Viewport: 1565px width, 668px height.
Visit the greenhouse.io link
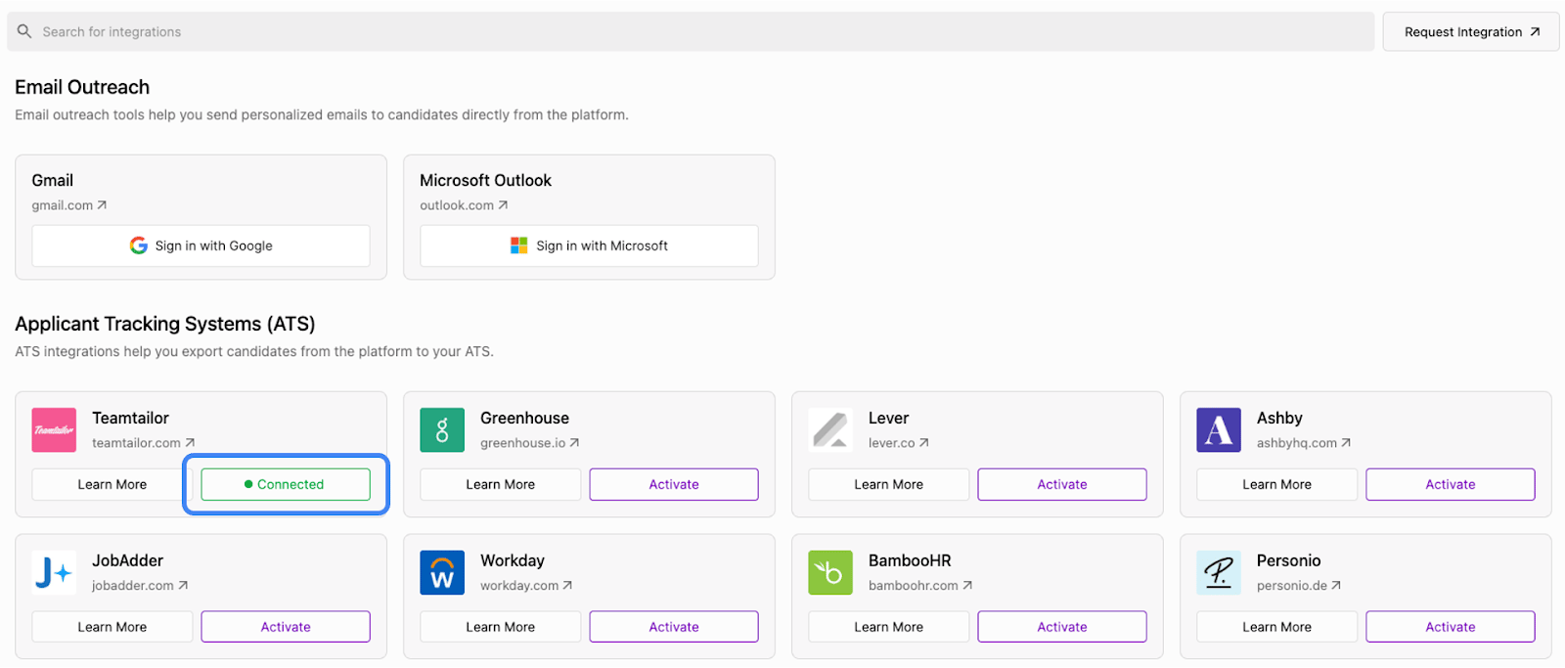click(x=530, y=443)
